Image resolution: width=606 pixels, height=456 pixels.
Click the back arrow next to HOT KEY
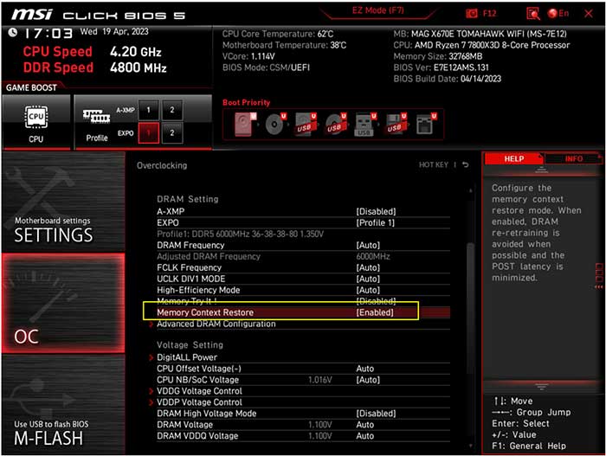click(466, 164)
